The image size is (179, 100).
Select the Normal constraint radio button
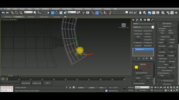click(167, 33)
